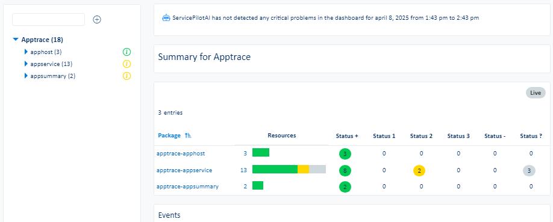
Task: Open the green info icon for apphost
Action: pyautogui.click(x=127, y=52)
